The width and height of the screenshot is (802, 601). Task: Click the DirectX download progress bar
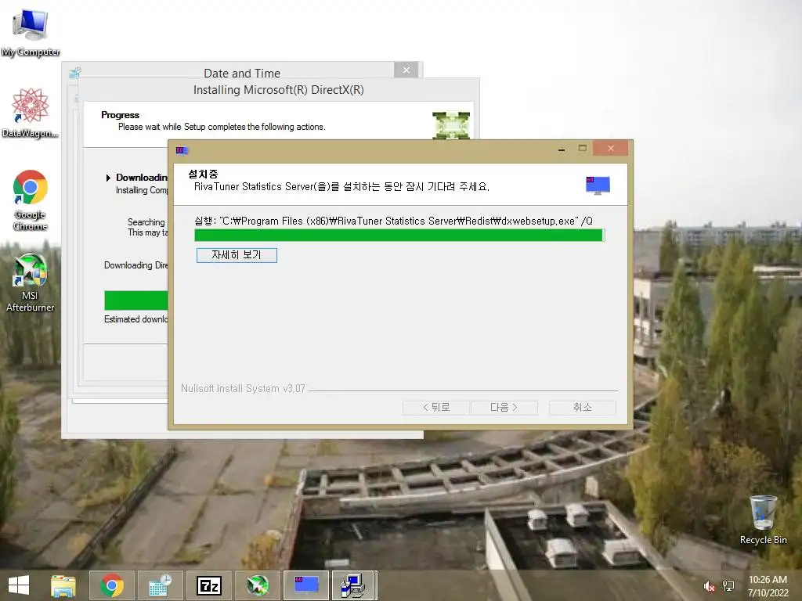point(136,300)
